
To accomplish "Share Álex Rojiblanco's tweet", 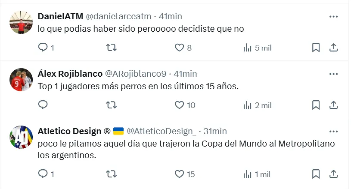I will (x=333, y=105).
